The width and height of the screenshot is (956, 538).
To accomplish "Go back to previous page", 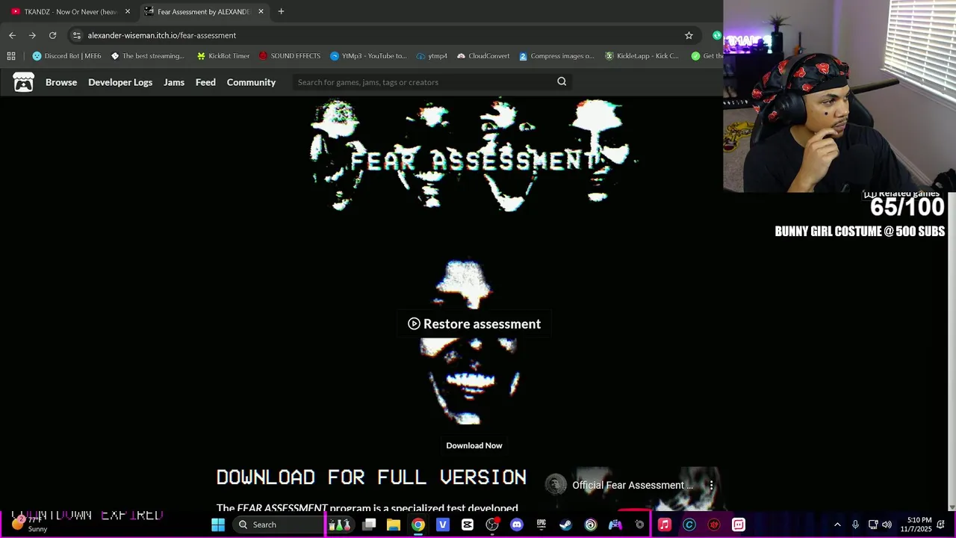I will (x=12, y=35).
